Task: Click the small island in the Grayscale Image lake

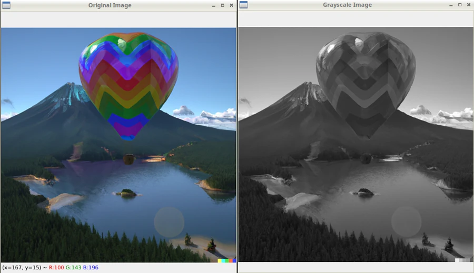Action: tap(364, 192)
